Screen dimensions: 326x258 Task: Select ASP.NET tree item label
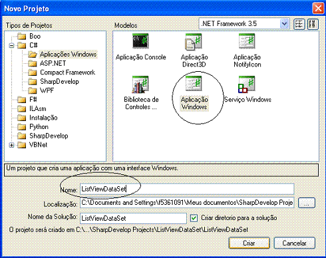(53, 63)
